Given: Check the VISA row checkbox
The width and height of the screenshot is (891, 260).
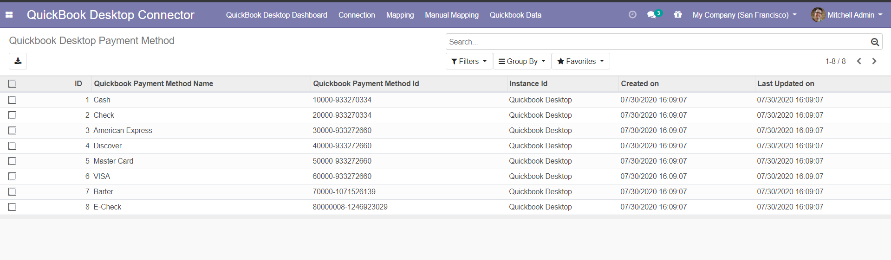Looking at the screenshot, I should pos(13,177).
